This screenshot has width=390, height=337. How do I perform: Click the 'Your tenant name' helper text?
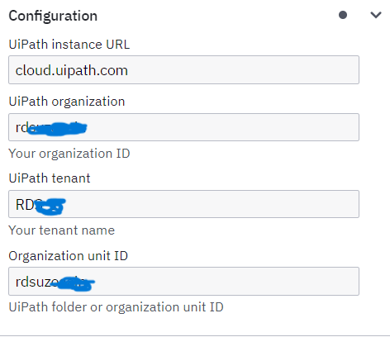click(x=61, y=230)
